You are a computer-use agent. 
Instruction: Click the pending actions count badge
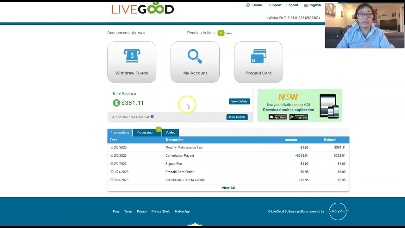click(x=221, y=33)
